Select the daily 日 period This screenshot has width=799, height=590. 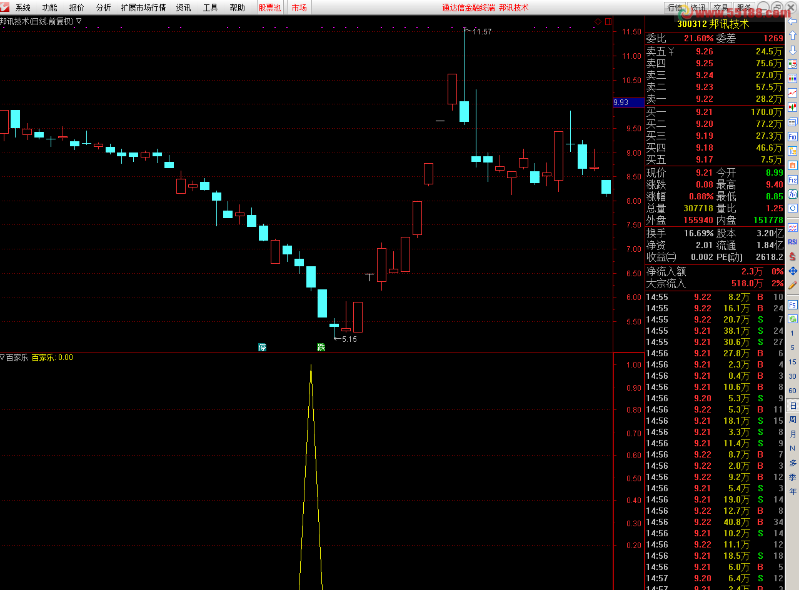tap(793, 406)
